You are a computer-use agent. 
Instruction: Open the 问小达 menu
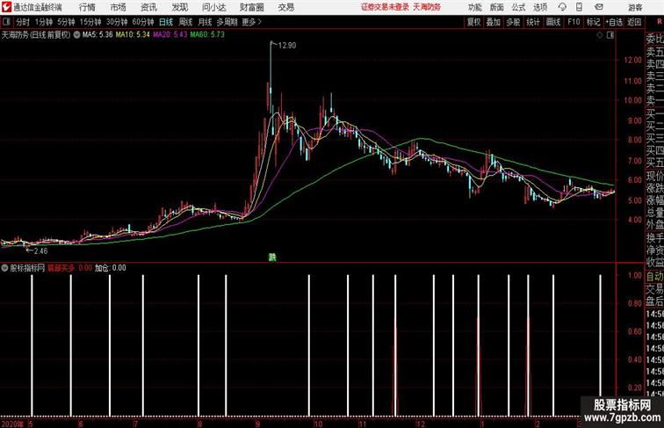point(213,7)
